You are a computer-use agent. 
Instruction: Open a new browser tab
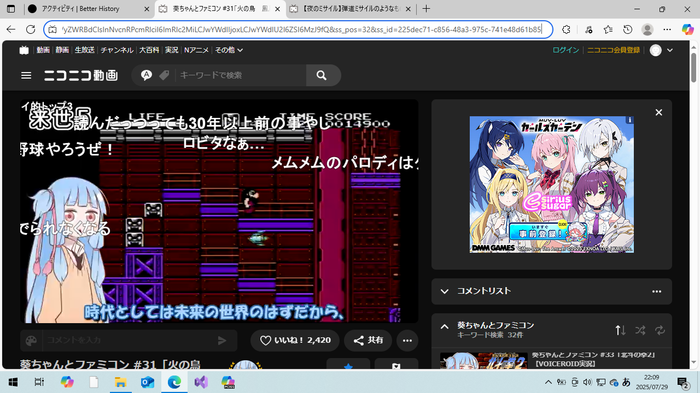[427, 9]
